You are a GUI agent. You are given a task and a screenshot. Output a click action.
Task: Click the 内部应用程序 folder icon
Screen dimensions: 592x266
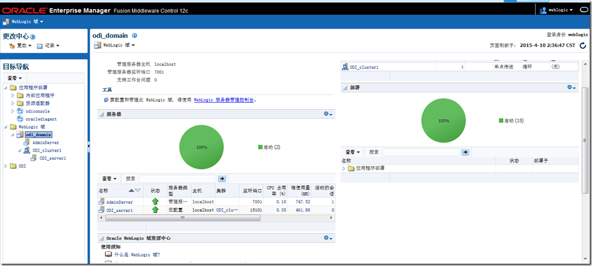[20, 95]
